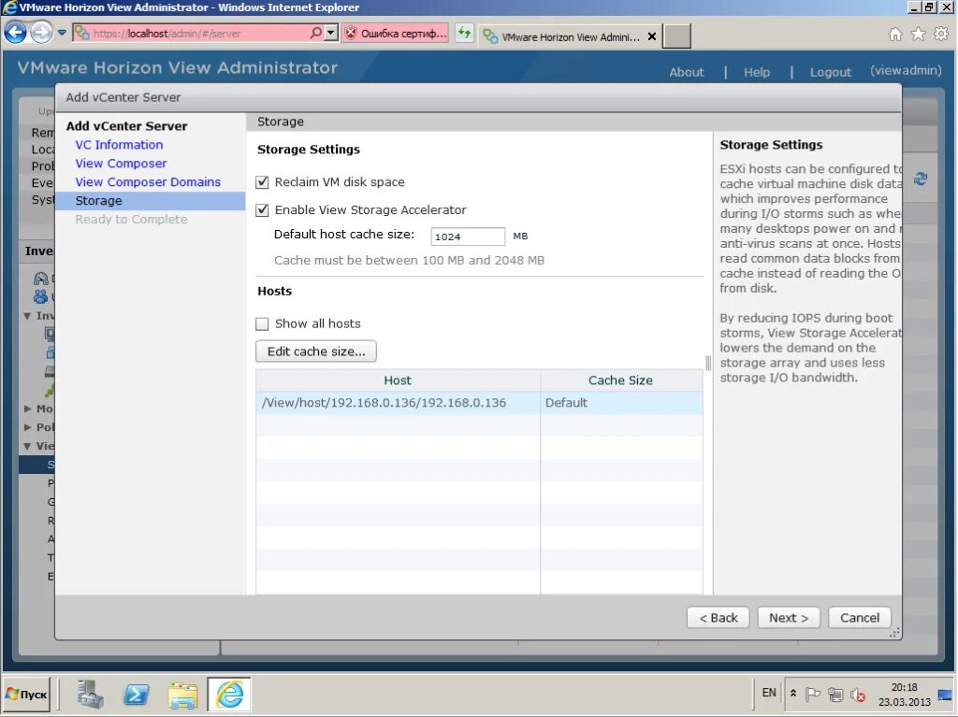The image size is (958, 717).
Task: Click the Show desktop taskbar button
Action: pyautogui.click(x=945, y=695)
